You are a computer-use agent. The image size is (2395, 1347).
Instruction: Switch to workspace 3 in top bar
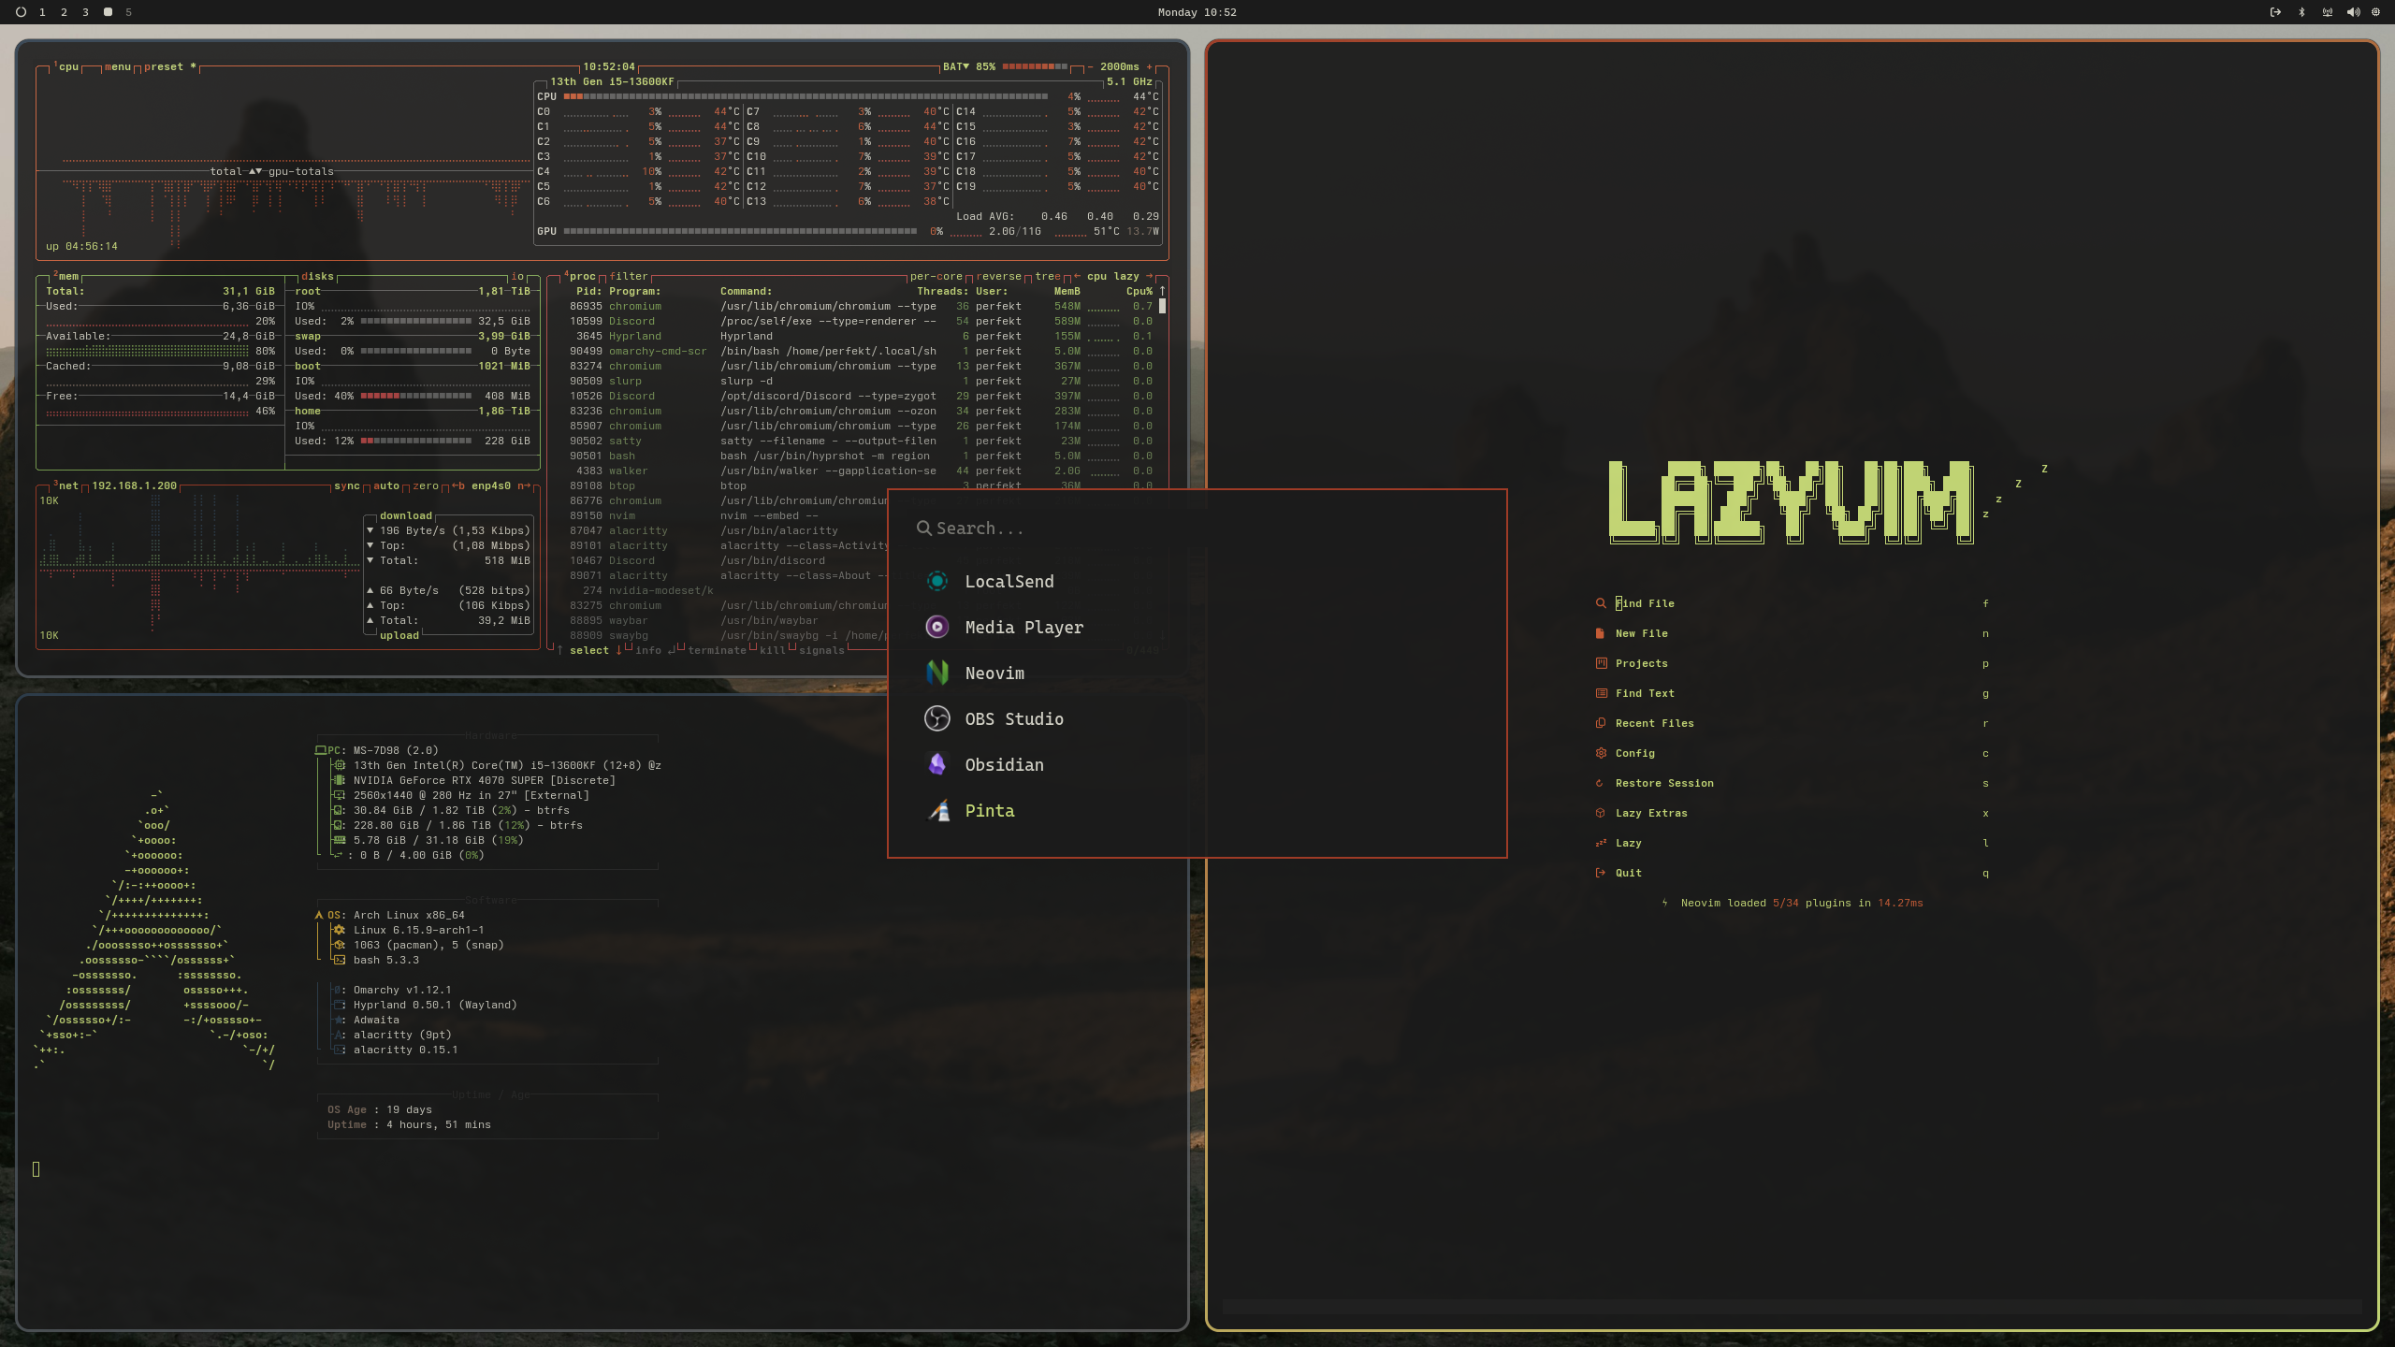tap(85, 12)
